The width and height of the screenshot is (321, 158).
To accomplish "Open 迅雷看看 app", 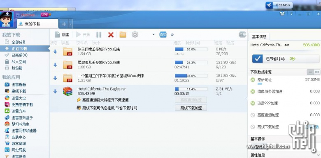I will 15,85.
